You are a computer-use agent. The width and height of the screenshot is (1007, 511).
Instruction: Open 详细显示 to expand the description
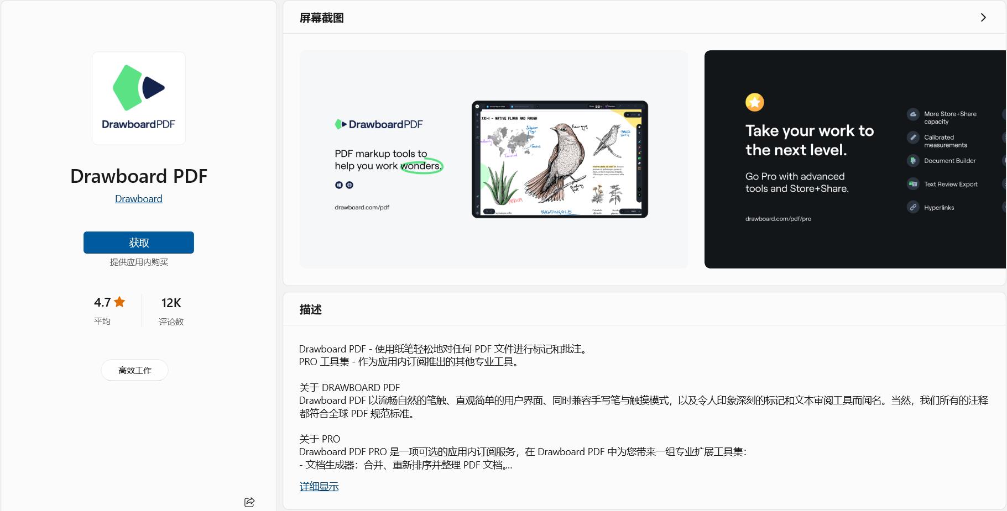coord(319,486)
